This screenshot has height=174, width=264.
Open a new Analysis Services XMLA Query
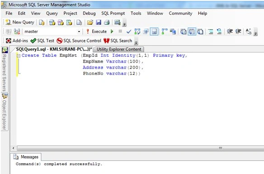(69, 22)
